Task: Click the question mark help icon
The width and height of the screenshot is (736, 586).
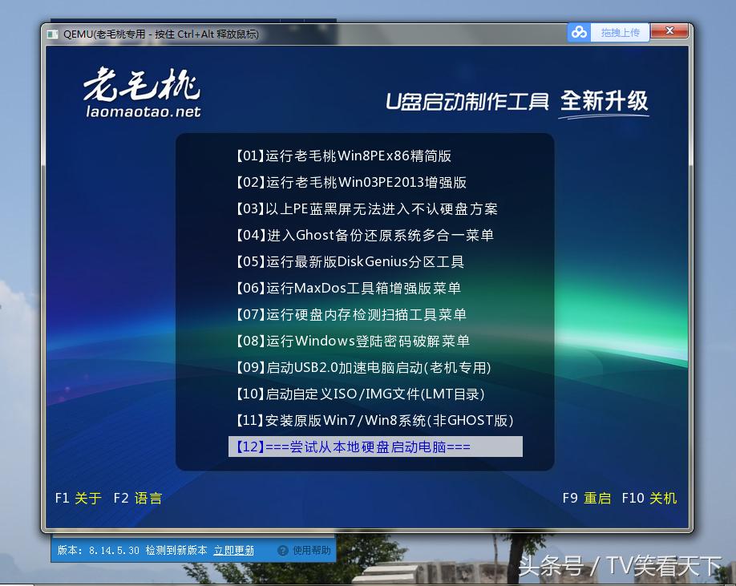Action: [x=281, y=551]
